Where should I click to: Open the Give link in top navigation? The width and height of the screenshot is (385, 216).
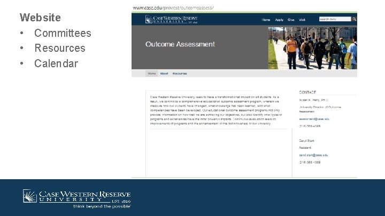291,20
